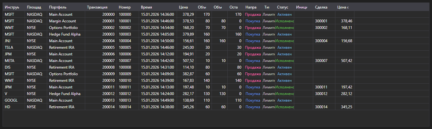This screenshot has width=432, height=129.
Task: Click the price 245,00
Action: pos(188,47)
